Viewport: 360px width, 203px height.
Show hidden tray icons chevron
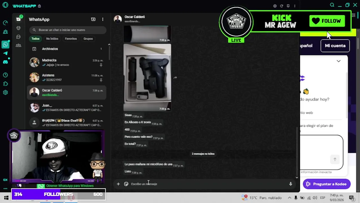(289, 198)
